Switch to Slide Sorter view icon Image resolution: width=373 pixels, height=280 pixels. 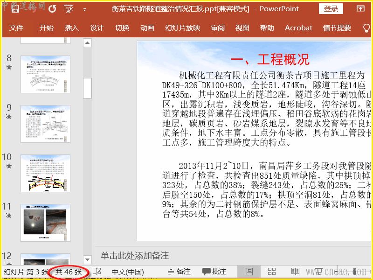pyautogui.click(x=272, y=272)
